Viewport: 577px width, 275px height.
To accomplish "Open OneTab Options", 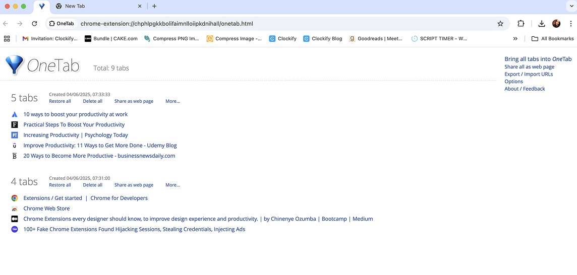I will point(514,82).
